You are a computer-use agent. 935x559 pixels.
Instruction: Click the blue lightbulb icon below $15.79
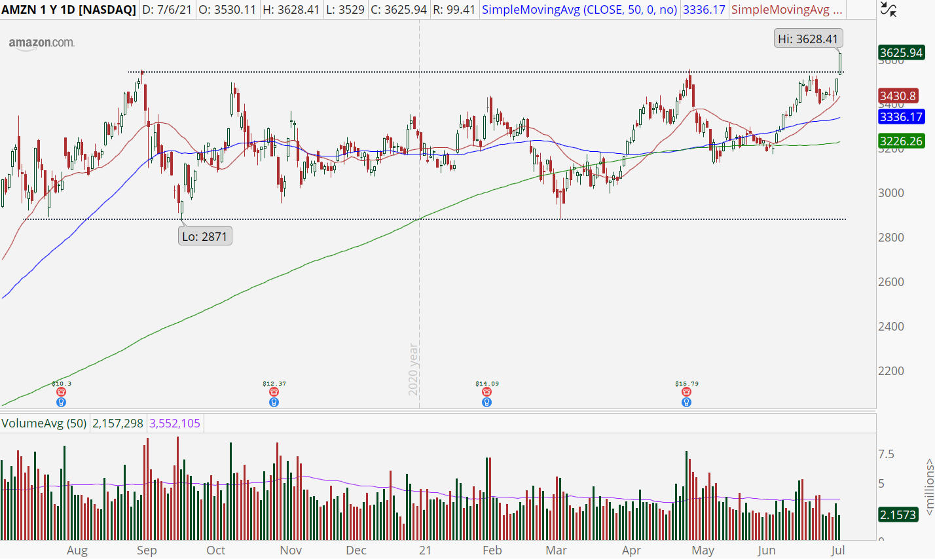pyautogui.click(x=686, y=402)
